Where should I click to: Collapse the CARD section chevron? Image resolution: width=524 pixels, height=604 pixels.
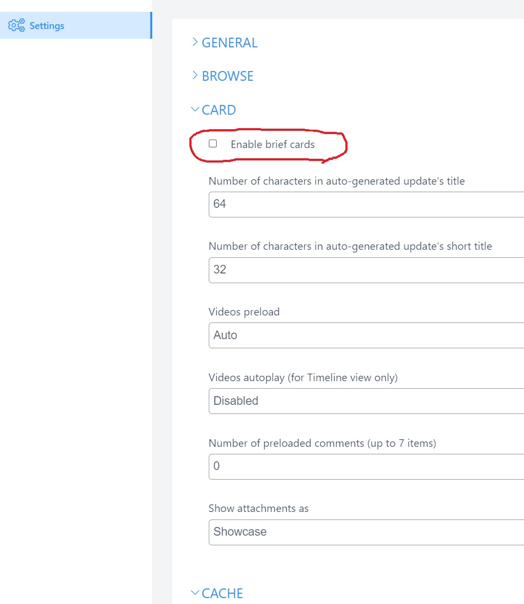pyautogui.click(x=195, y=110)
